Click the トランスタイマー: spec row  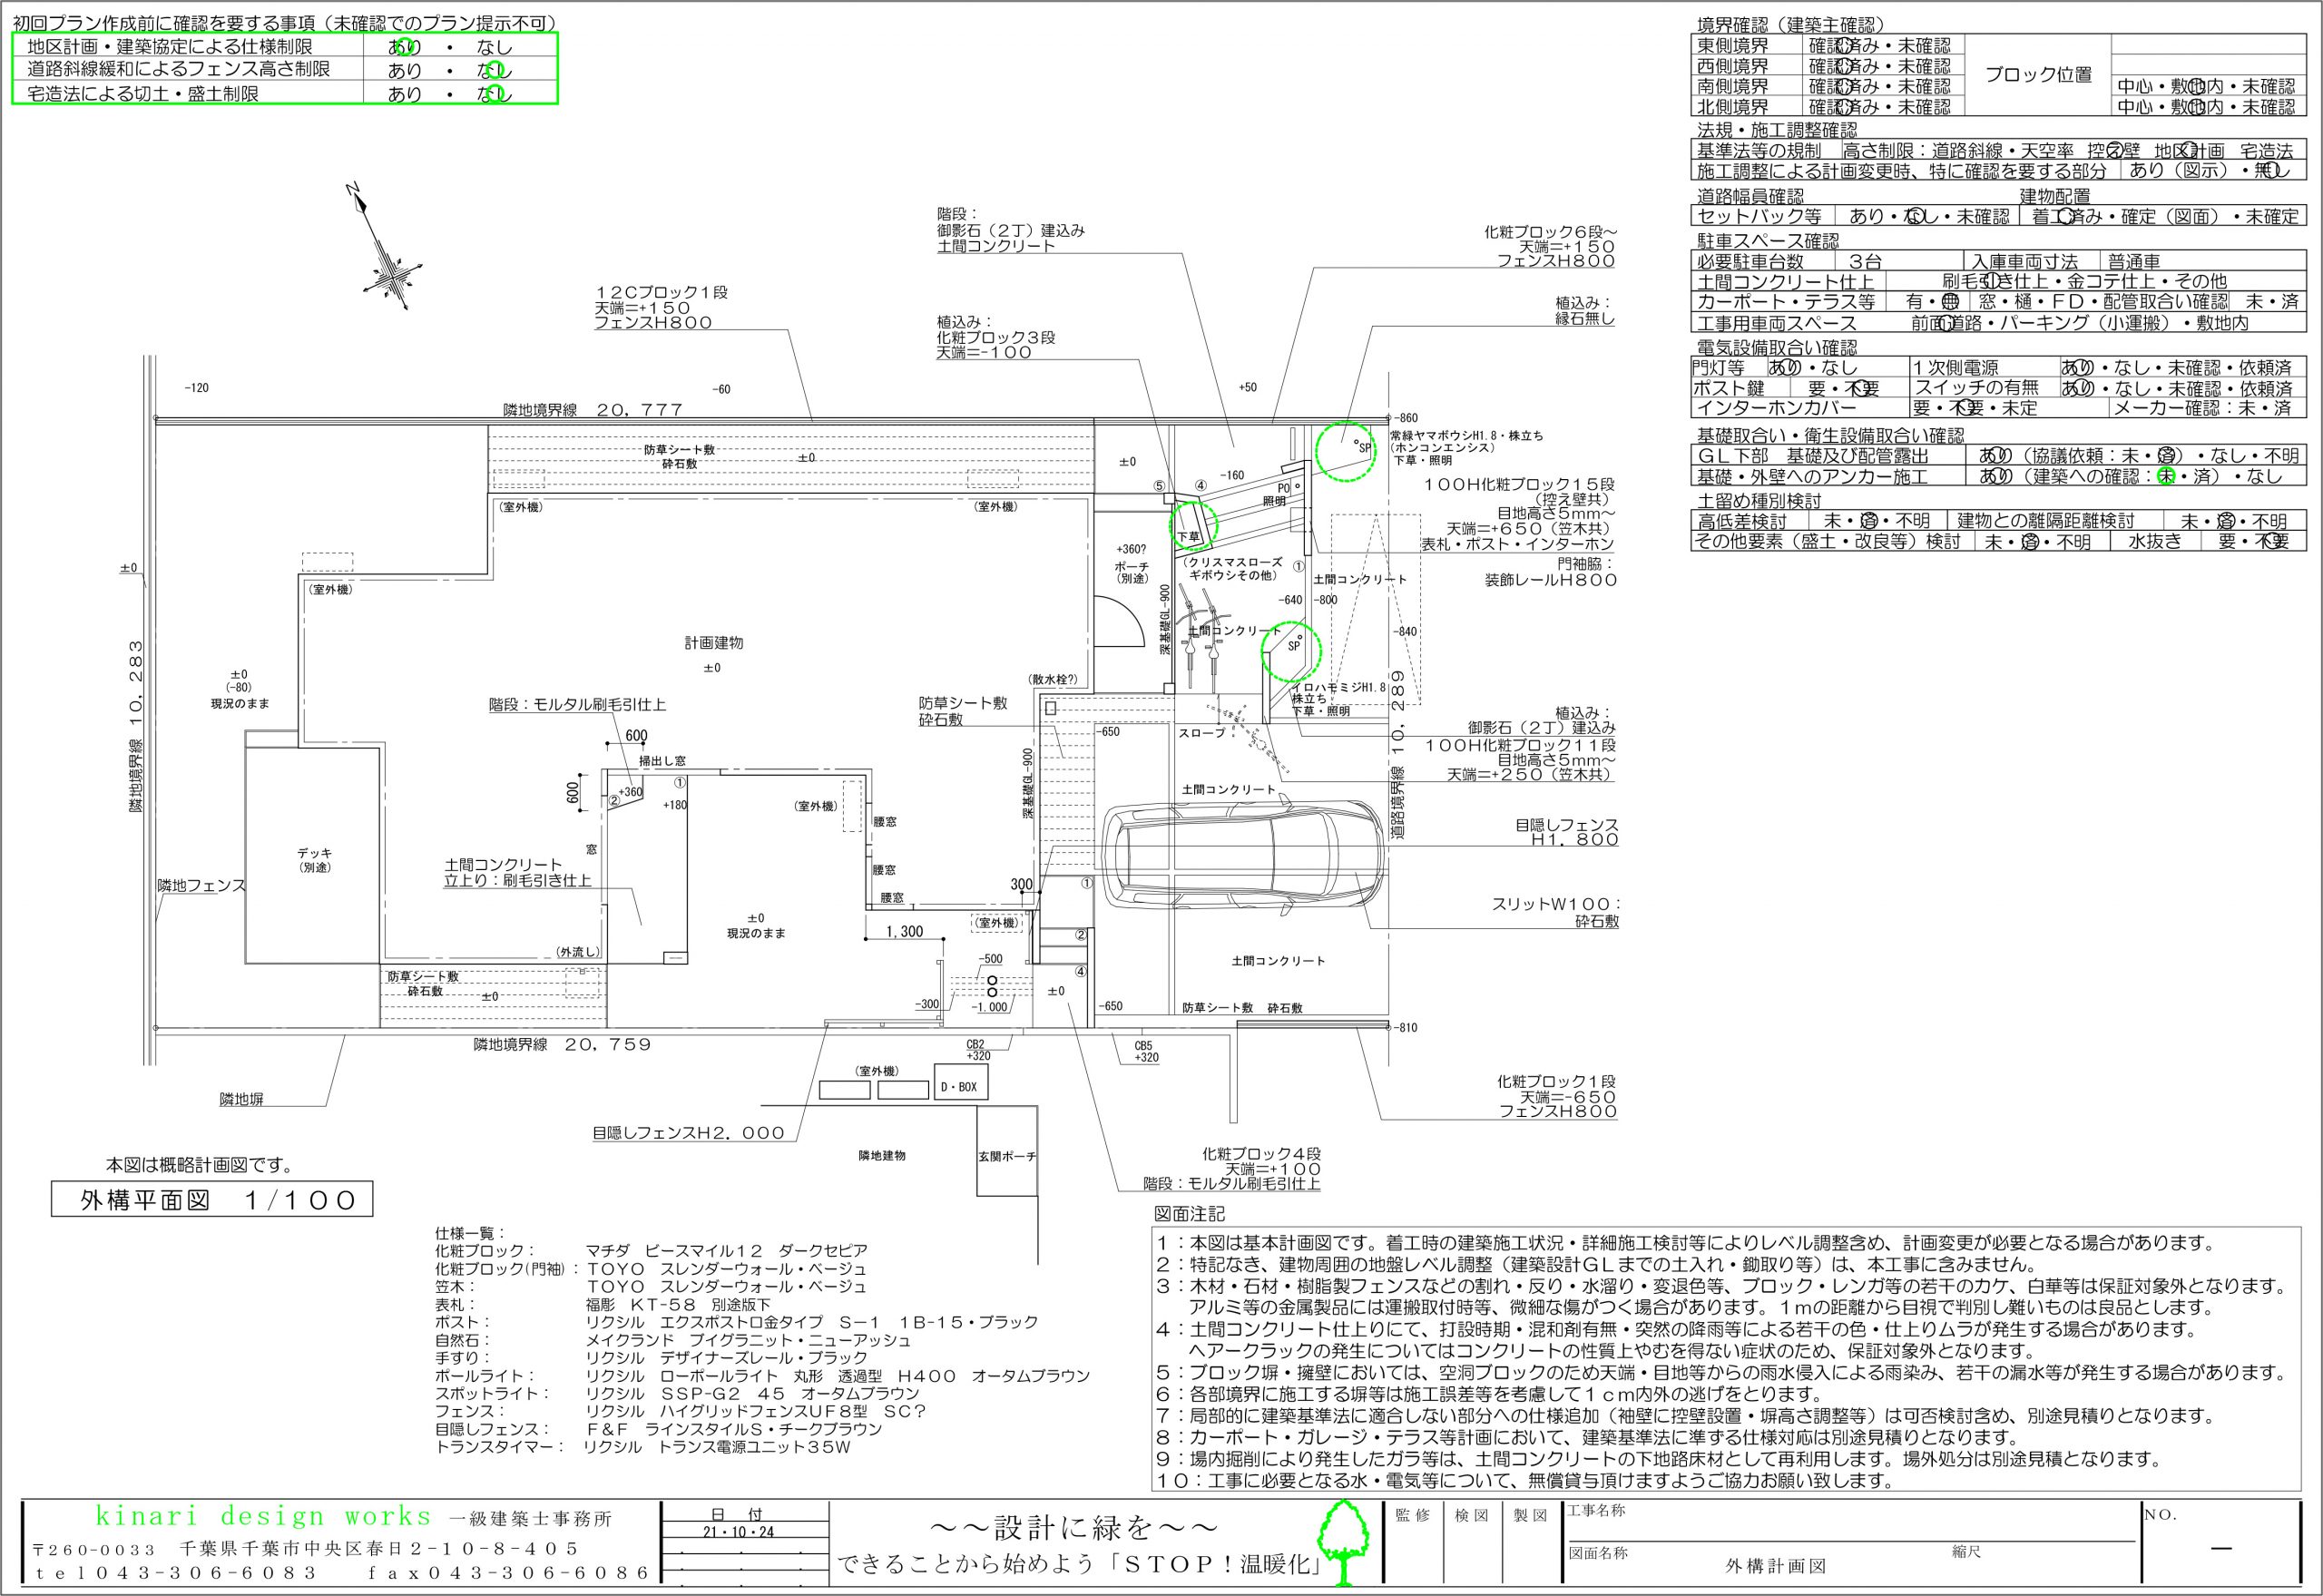(x=643, y=1447)
